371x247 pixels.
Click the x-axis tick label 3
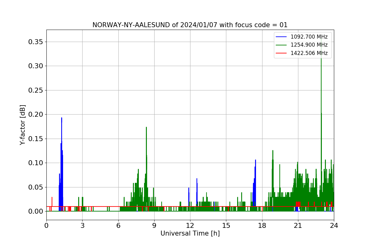(82, 225)
